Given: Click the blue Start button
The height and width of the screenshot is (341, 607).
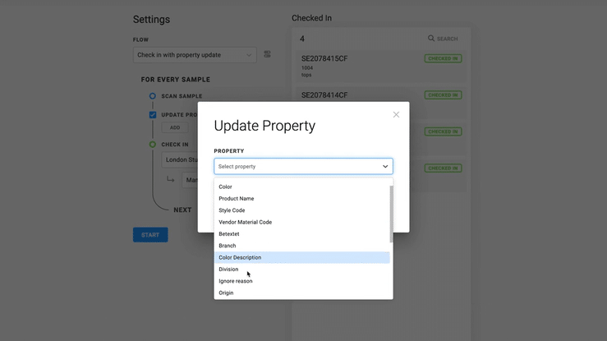Looking at the screenshot, I should coord(150,235).
